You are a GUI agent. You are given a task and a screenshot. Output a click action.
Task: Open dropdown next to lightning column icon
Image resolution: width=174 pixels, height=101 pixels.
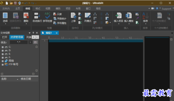coord(110,23)
